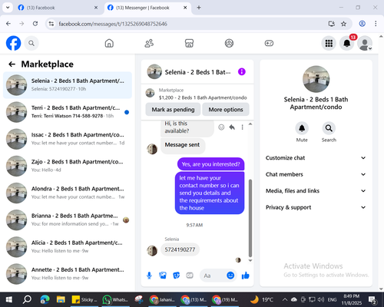Reply to 'Hi, is this available?' message
The image size is (384, 307).
tap(232, 127)
